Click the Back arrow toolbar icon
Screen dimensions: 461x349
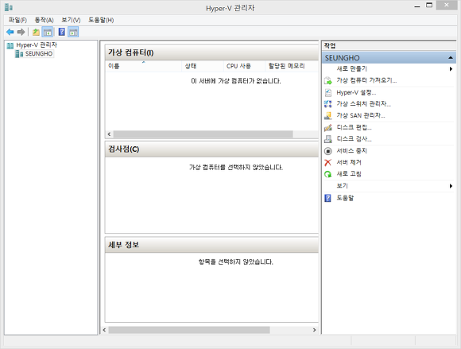tap(10, 32)
